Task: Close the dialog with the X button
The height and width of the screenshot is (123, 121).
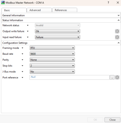Action: pyautogui.click(x=118, y=3)
